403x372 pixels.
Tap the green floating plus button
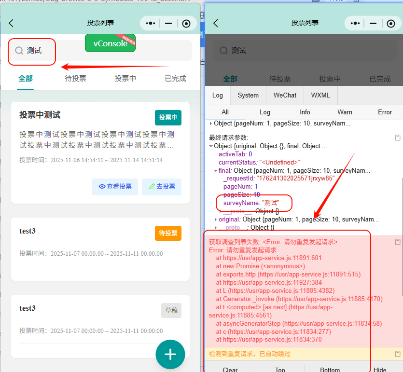click(170, 354)
